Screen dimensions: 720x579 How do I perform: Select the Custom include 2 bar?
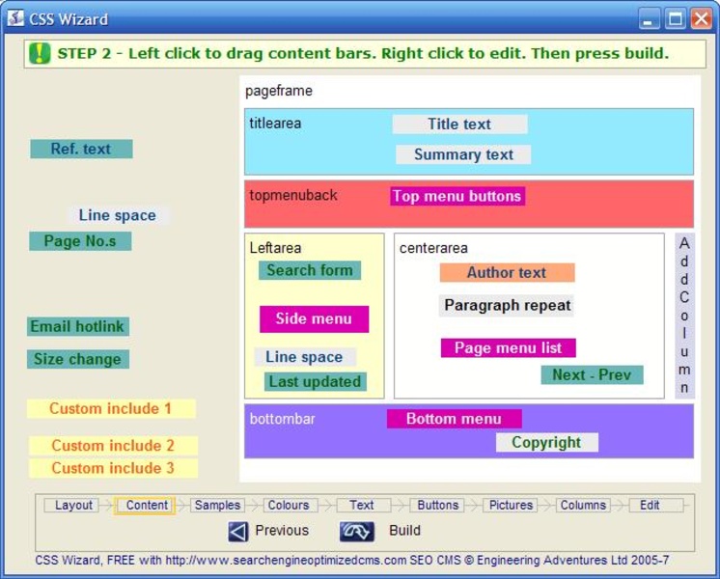pyautogui.click(x=114, y=446)
